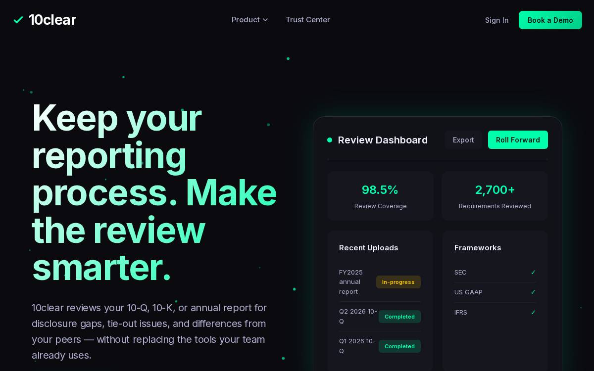Click the checkmark next to IFRS
Viewport: 594px width, 371px height.
tap(533, 313)
